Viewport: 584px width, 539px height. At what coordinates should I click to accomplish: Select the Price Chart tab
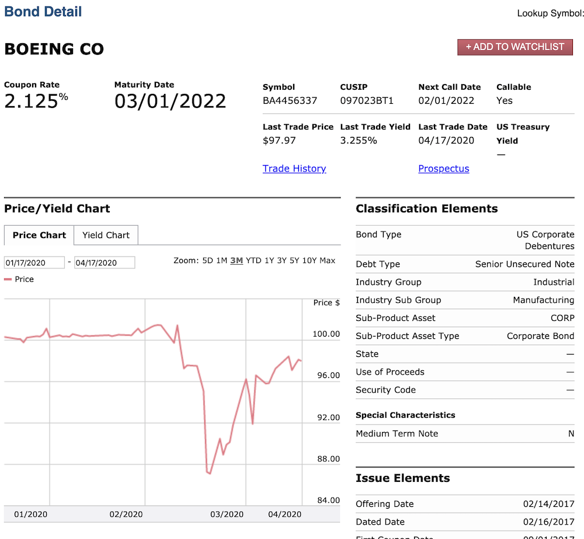39,235
